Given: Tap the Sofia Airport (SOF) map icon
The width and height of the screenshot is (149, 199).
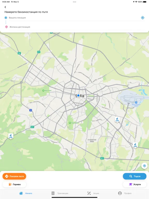Looking at the screenshot, I should pyautogui.click(x=136, y=102).
